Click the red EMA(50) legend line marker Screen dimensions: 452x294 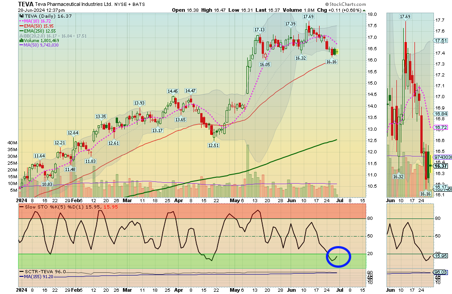point(22,26)
